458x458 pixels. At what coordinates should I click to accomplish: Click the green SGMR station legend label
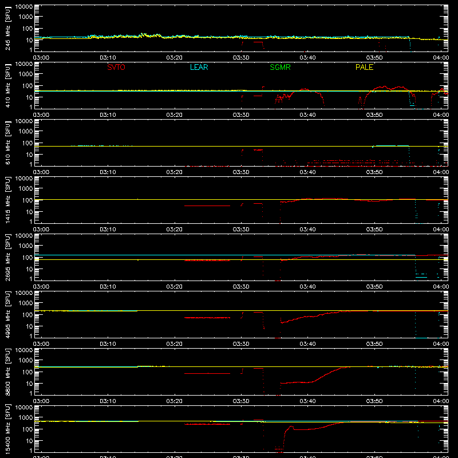click(x=280, y=67)
